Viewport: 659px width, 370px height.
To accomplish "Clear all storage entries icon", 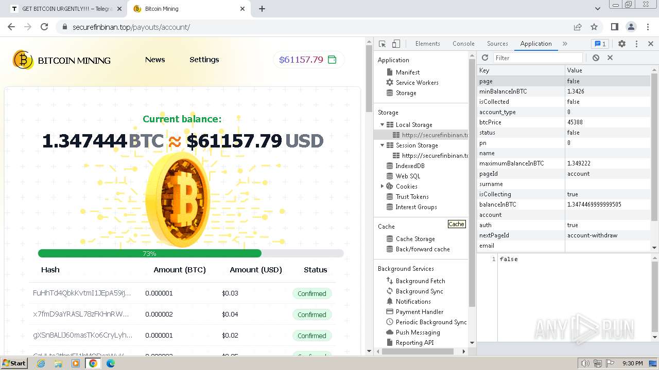I will click(x=596, y=58).
